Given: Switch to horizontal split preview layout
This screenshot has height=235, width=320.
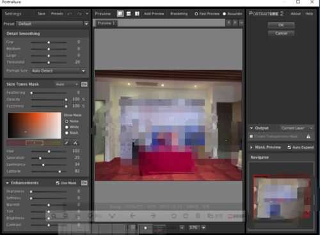Looking at the screenshot, I should tap(129, 13).
